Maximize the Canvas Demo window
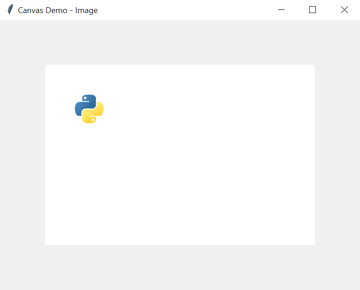 [312, 9]
